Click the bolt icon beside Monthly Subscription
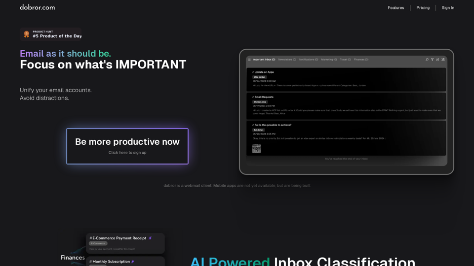Viewport: 474px width, 266px height. click(133, 262)
